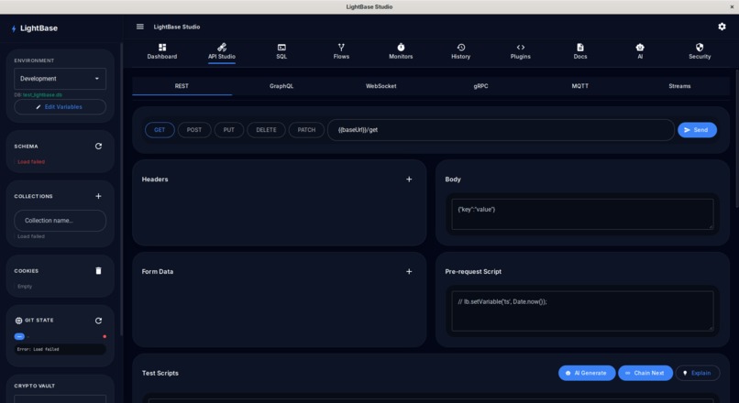Click the AI Generate button
This screenshot has width=739, height=403.
click(587, 373)
